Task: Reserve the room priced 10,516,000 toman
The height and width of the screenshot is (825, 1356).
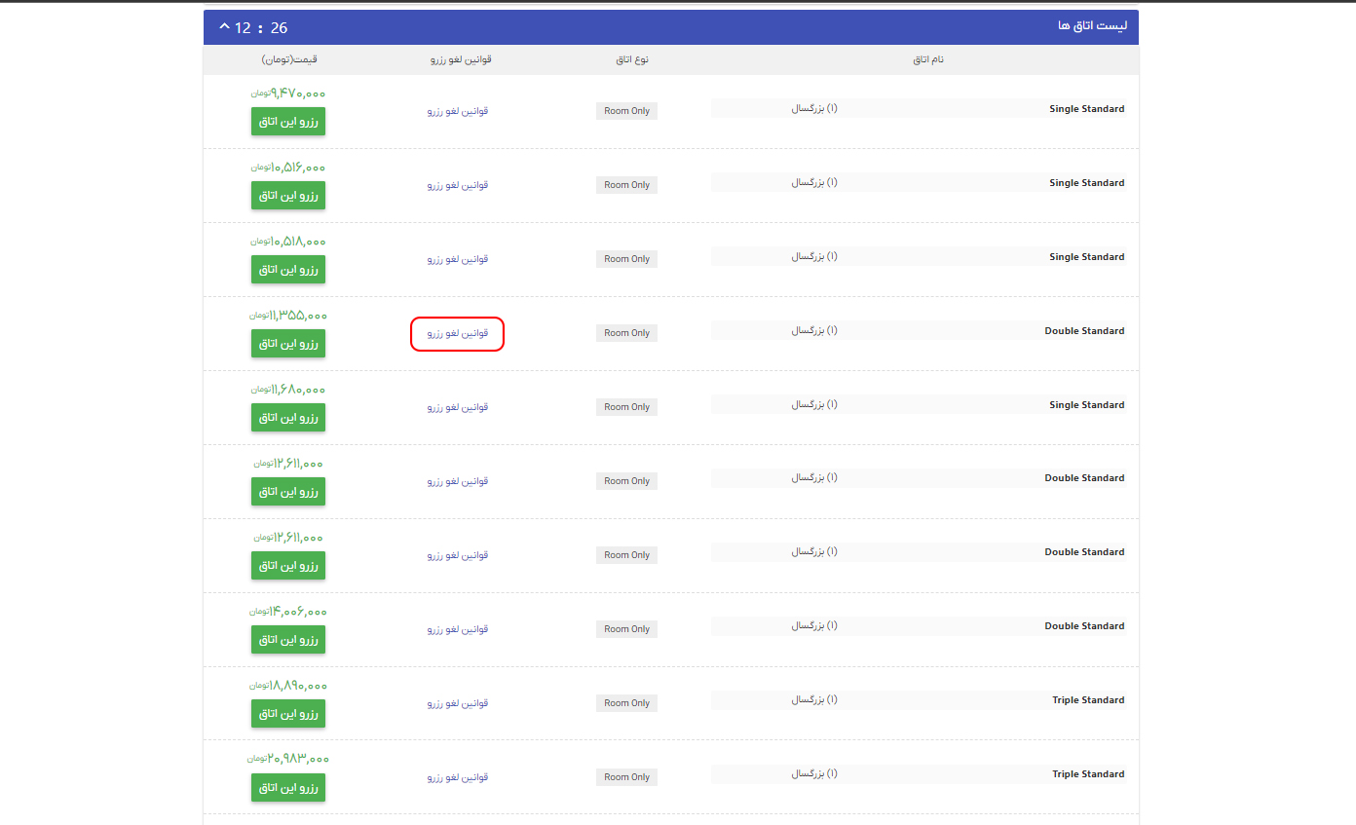Action: [x=288, y=195]
